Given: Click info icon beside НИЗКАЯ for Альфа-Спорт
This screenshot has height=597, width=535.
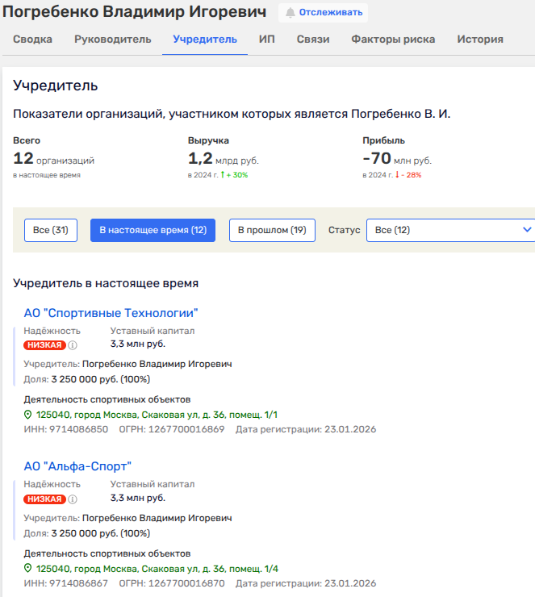Looking at the screenshot, I should point(73,499).
